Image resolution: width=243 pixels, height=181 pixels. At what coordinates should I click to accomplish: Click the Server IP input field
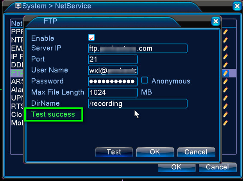[x=138, y=48]
